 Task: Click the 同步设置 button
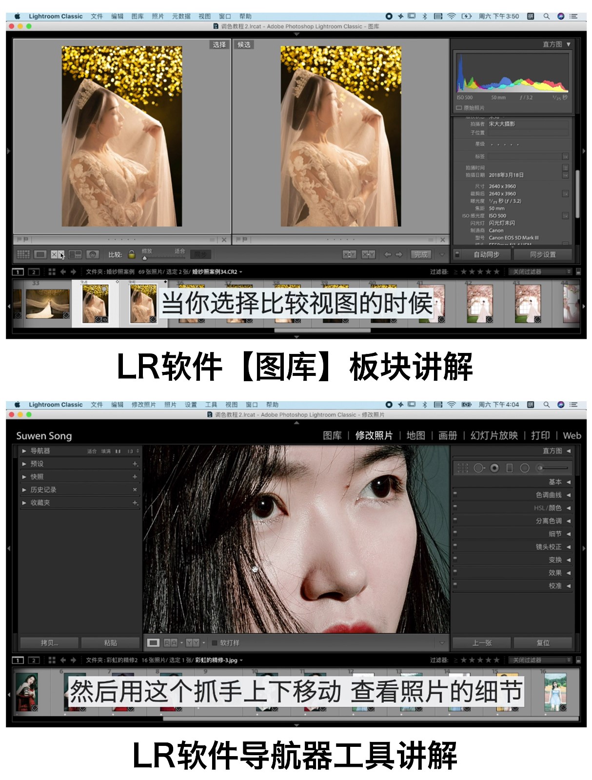pyautogui.click(x=543, y=254)
